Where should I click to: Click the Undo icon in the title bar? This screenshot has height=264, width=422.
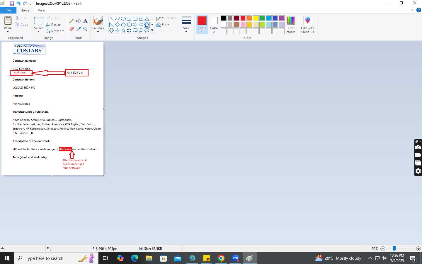click(18, 4)
